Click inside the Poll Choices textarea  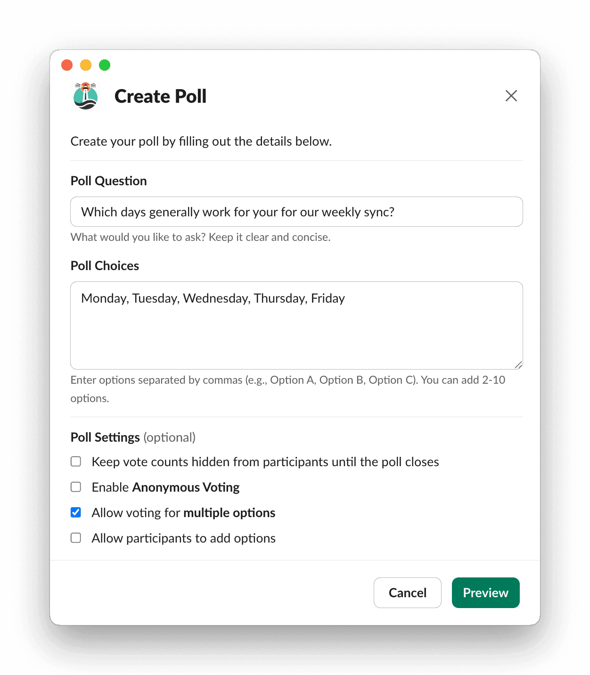click(296, 325)
